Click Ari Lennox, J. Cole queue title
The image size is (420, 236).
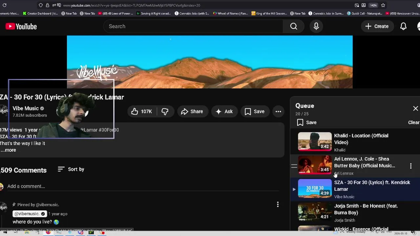point(365,162)
